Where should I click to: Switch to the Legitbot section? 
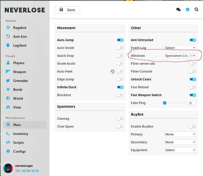pos(25,45)
